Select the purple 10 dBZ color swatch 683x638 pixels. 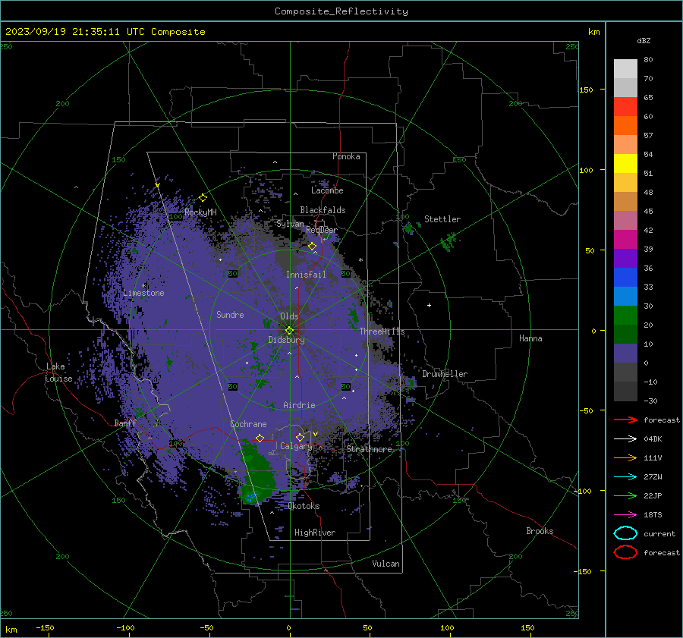coord(625,353)
